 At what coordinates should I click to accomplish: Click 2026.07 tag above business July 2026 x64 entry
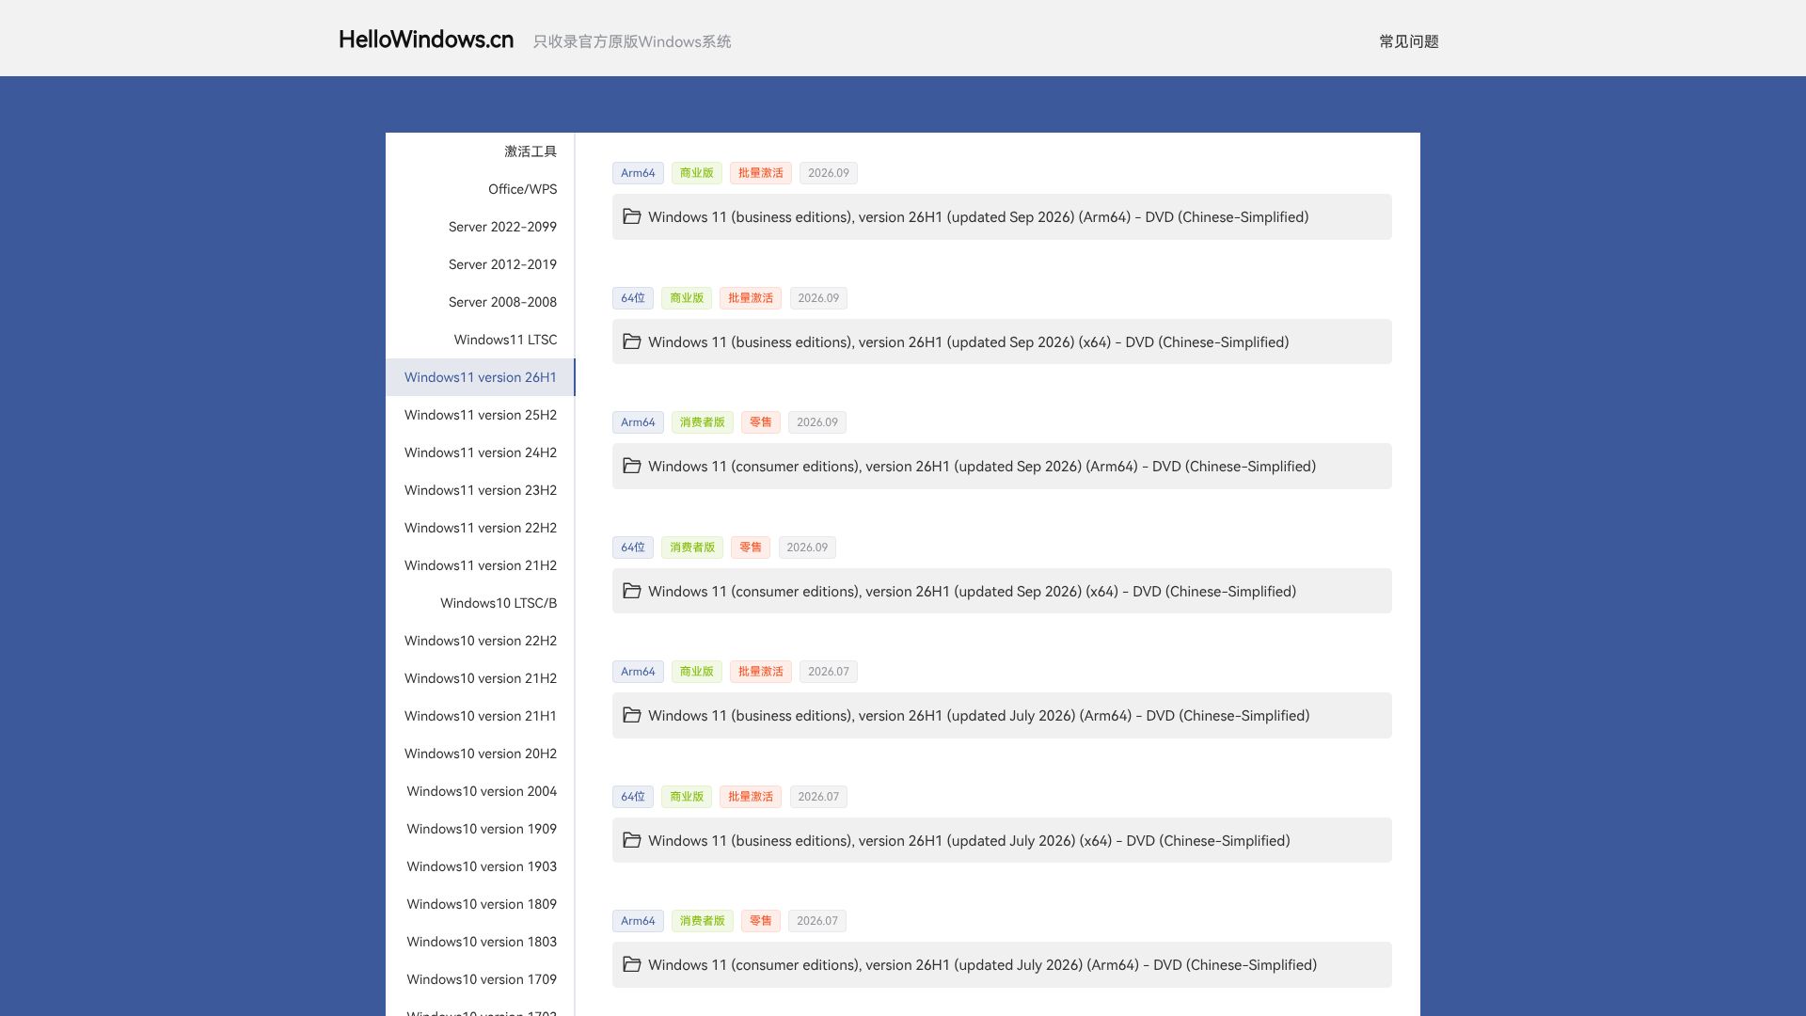coord(818,797)
